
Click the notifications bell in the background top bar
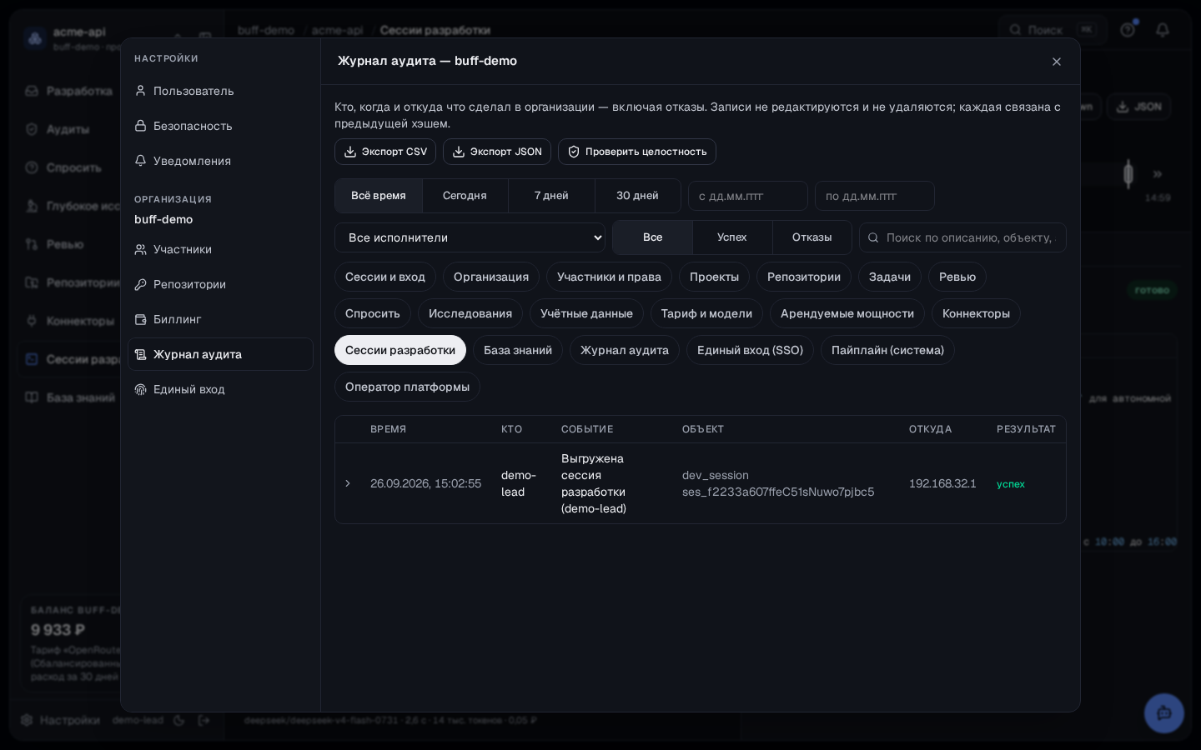1163,30
